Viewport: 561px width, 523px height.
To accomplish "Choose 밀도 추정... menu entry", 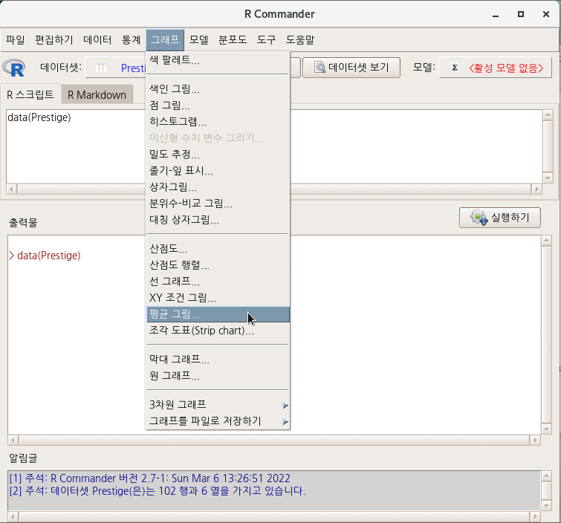I will [x=218, y=155].
